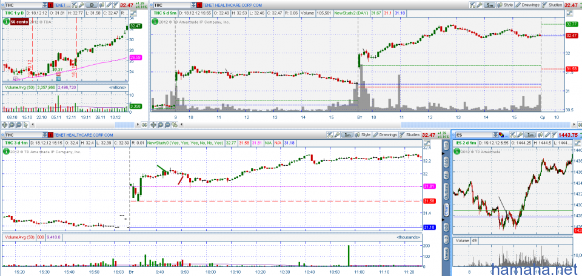The image size is (582, 276).
Task: Click the green info icon on the THC daily chart
Action: (x=6, y=22)
